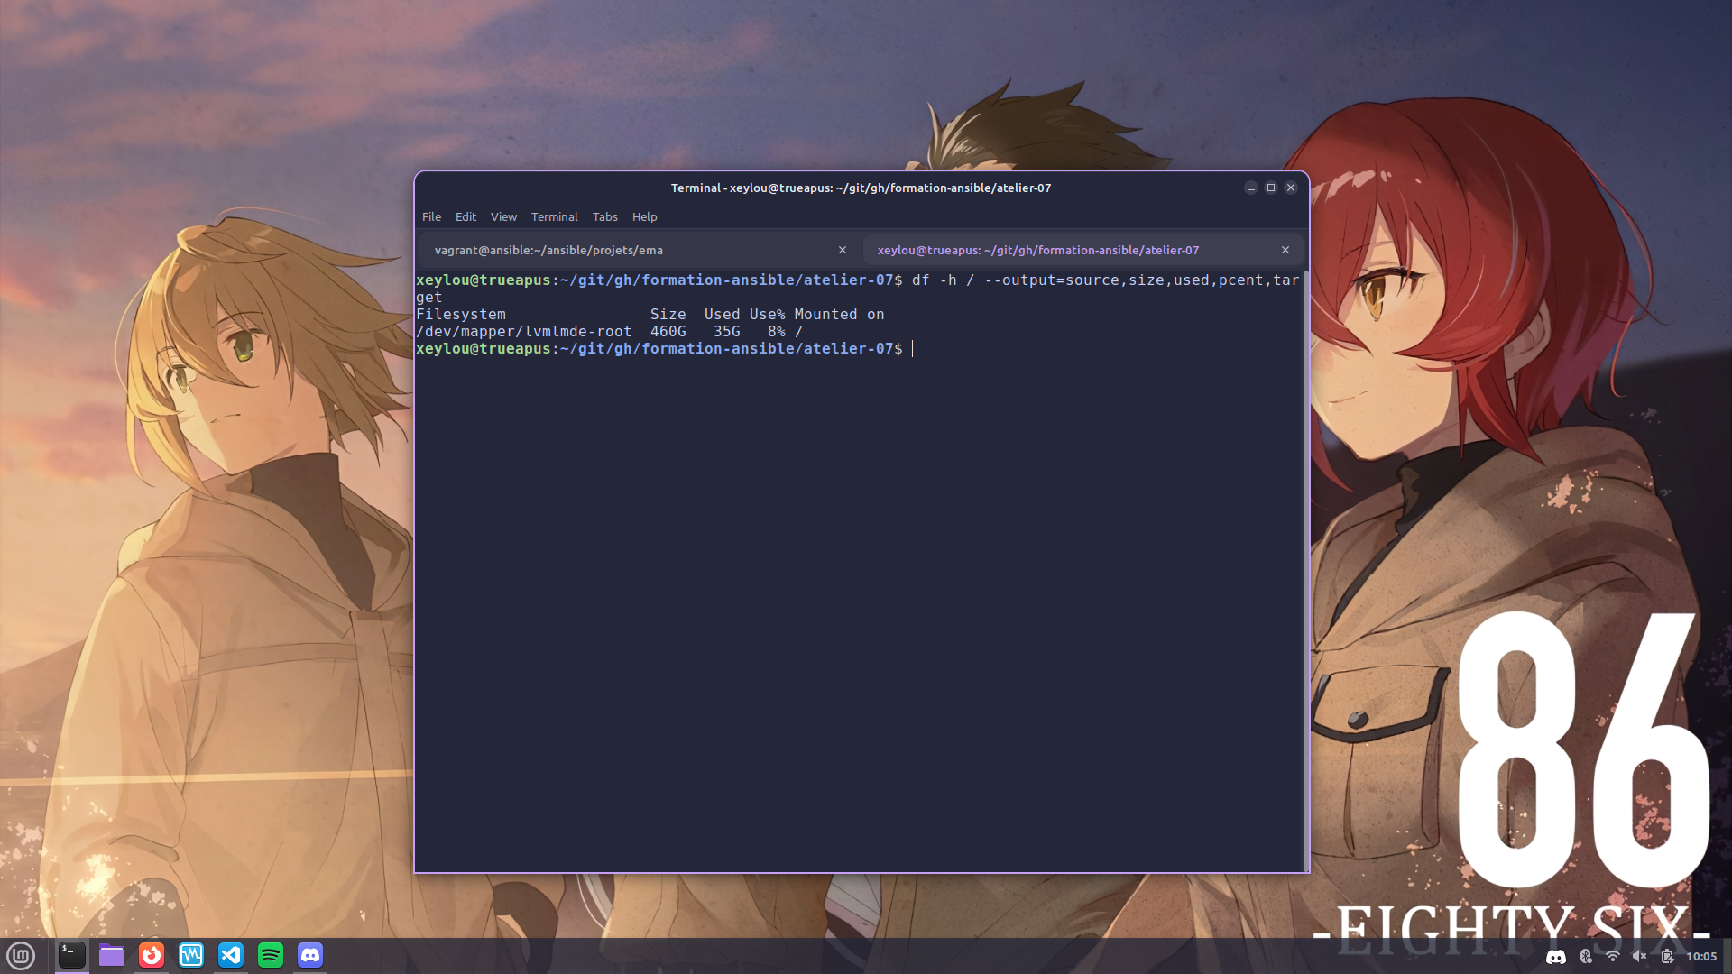The width and height of the screenshot is (1732, 974).
Task: Open Spotify from the taskbar
Action: coord(271,955)
